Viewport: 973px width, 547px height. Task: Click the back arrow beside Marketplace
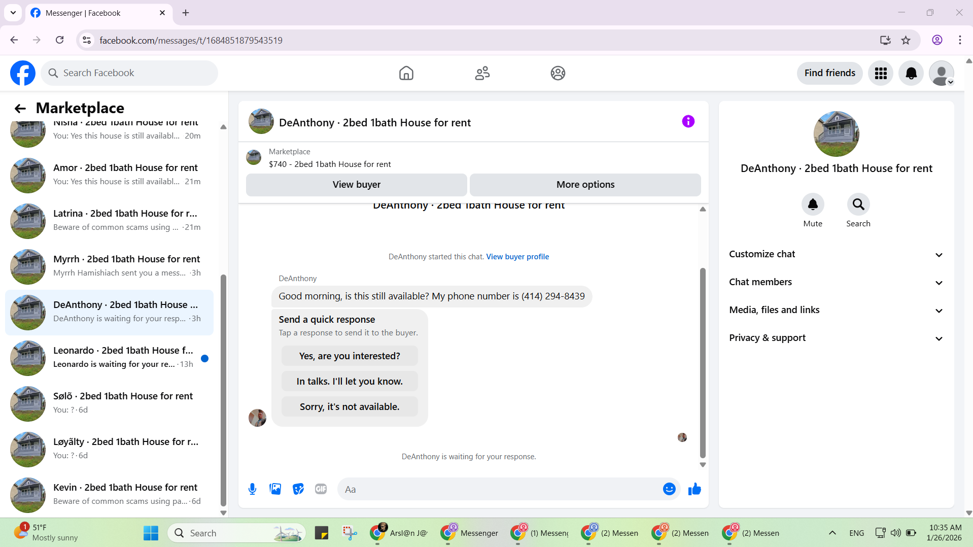coord(20,108)
